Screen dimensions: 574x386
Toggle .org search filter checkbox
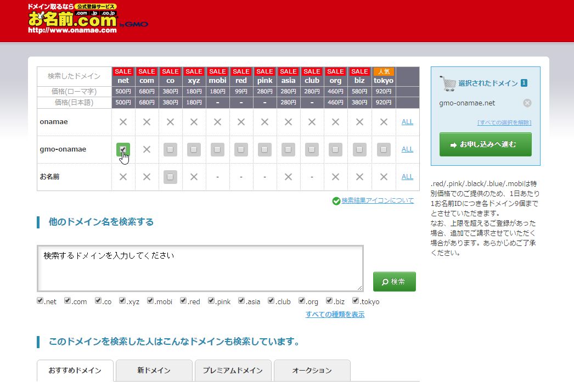[302, 301]
